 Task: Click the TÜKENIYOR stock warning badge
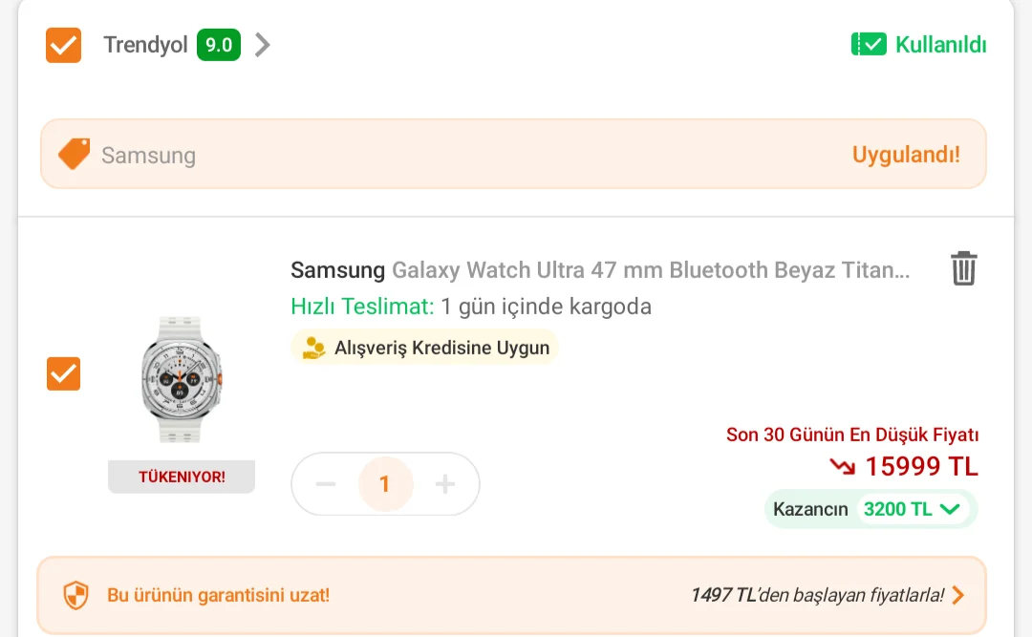tap(182, 476)
